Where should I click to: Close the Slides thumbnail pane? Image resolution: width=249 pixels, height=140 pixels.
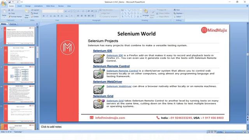click(x=37, y=24)
